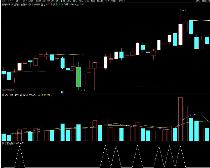Image resolution: width=210 pixels, height=168 pixels.
Task: Select the 分时 intraday tab
Action: [x=8, y=1]
